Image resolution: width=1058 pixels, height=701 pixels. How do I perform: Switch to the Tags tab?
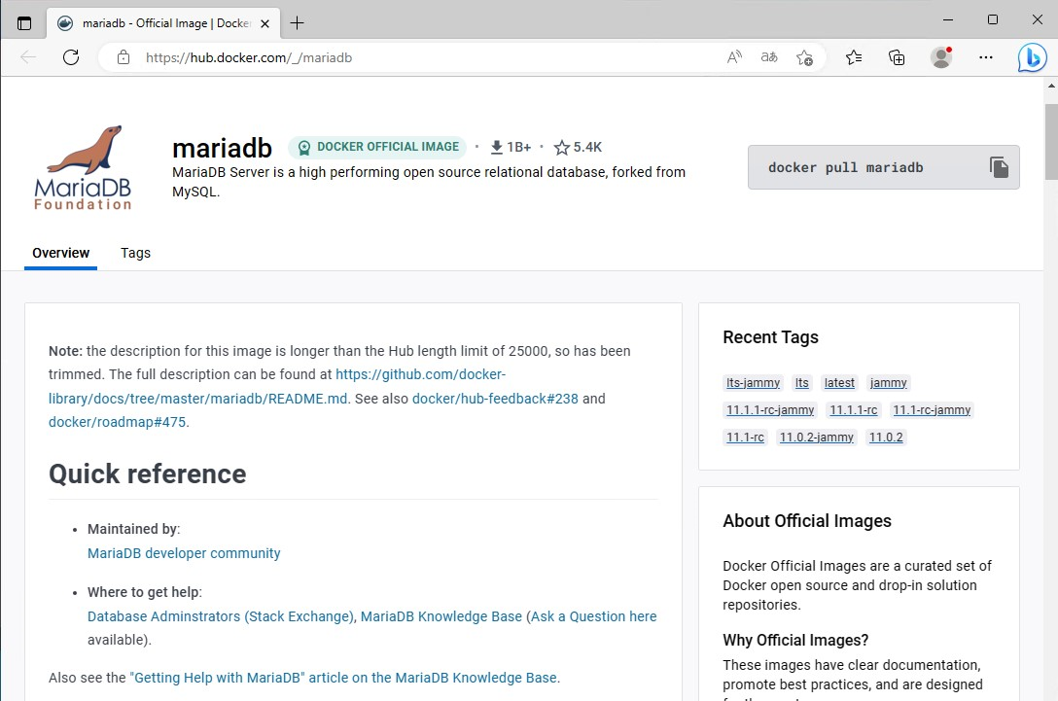coord(135,253)
